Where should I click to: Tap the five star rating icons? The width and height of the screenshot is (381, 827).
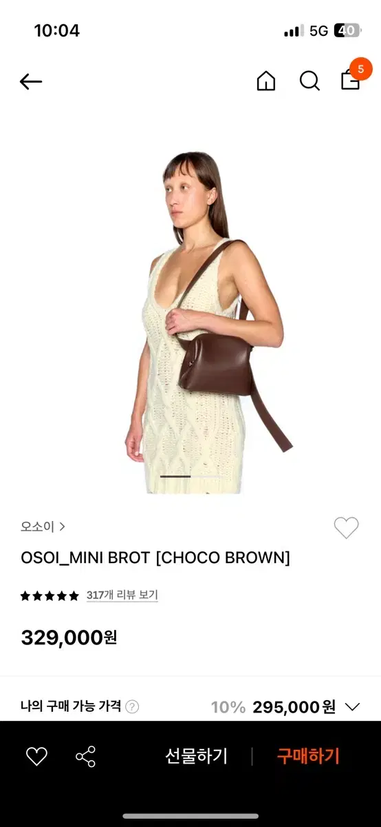[x=50, y=595]
